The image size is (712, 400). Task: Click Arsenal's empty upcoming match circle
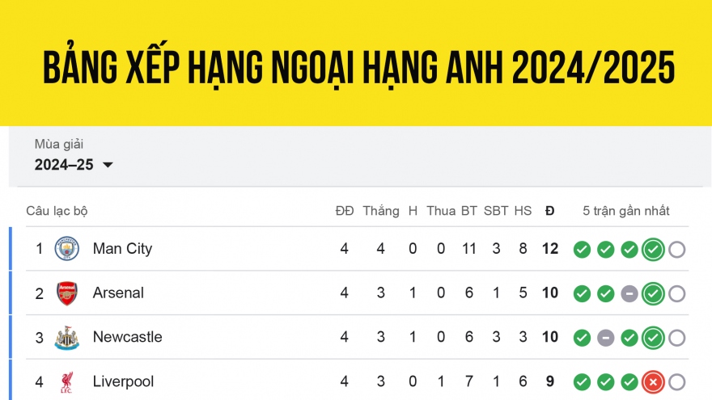(677, 293)
